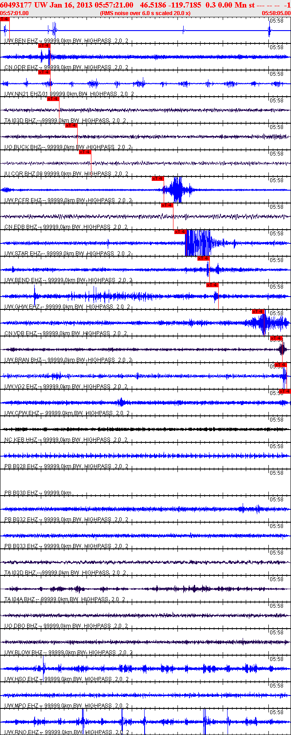Select the red pick marker on the CN.EDB trace
The width and height of the screenshot is (291, 735).
pos(167,205)
